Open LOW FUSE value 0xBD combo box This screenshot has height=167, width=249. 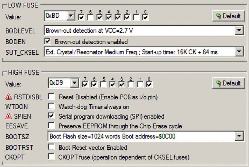pyautogui.click(x=70, y=16)
